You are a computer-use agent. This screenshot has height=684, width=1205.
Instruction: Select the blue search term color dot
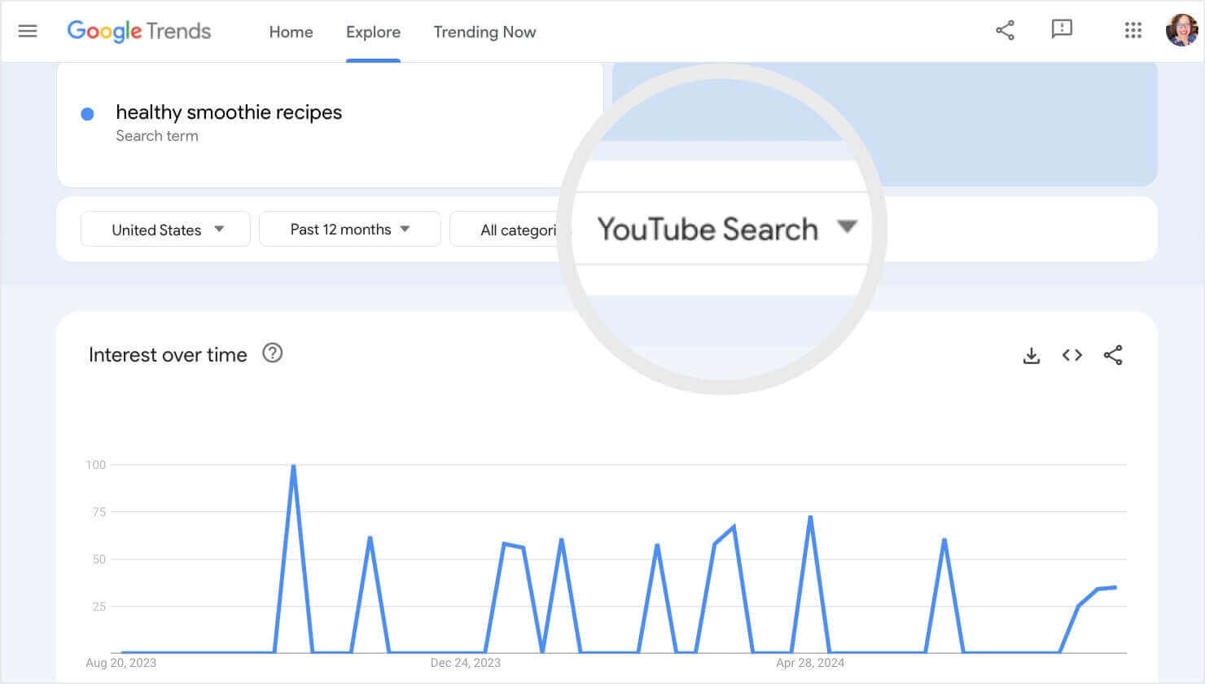pos(87,113)
